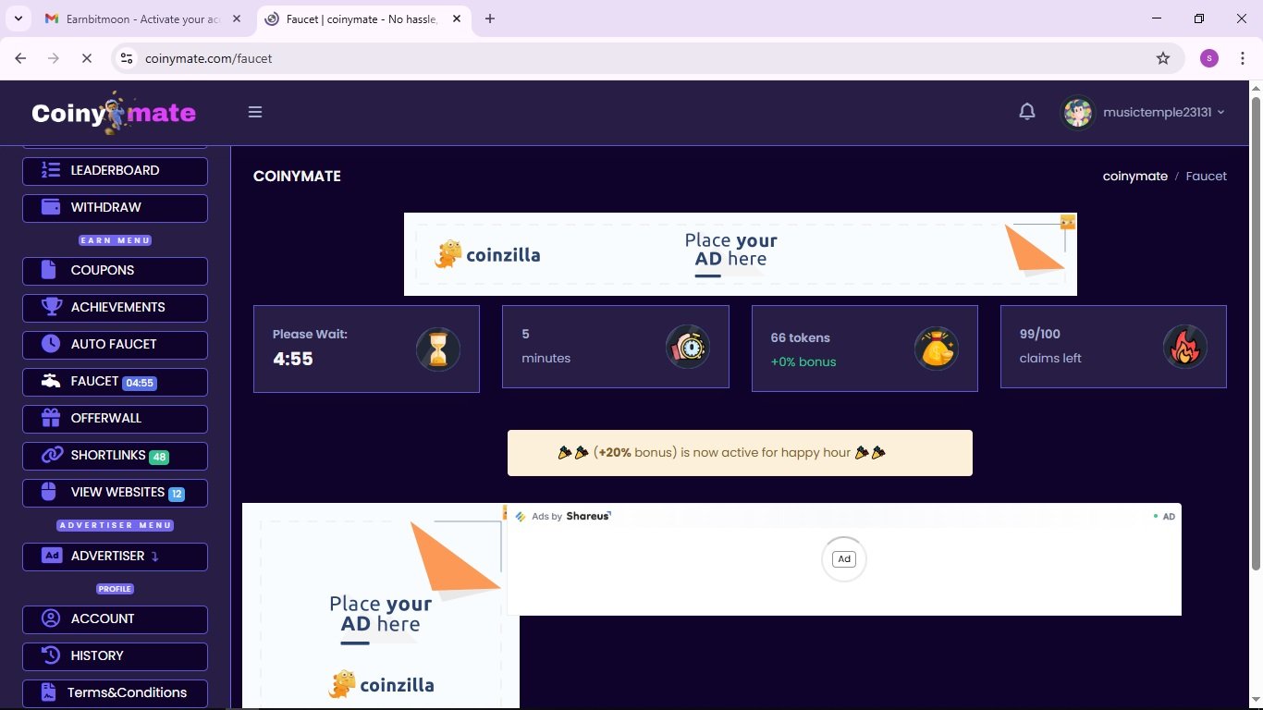The width and height of the screenshot is (1263, 710).
Task: Click the Shareus ad banner
Action: (844, 559)
